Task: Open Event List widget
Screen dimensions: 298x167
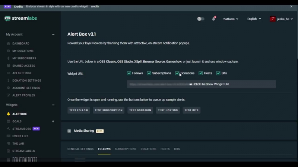Action: coord(20,136)
